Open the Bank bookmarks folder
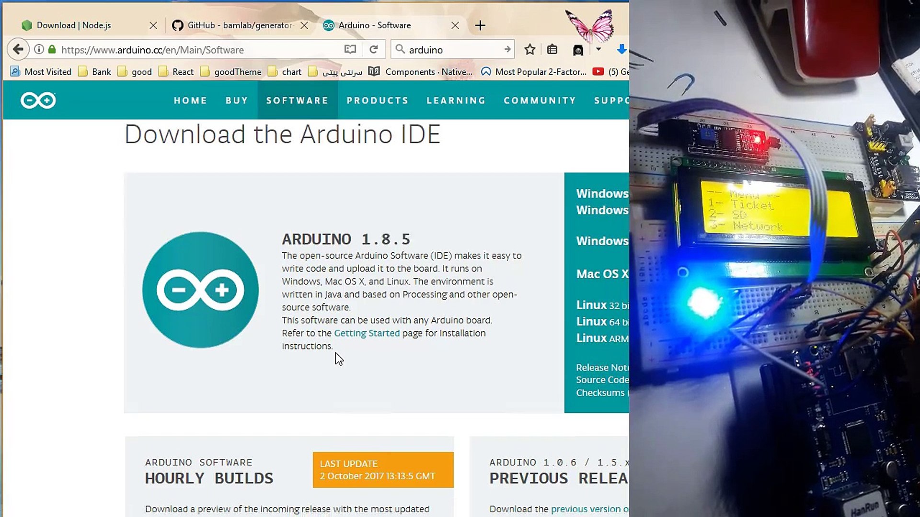Viewport: 920px width, 517px height. [94, 72]
